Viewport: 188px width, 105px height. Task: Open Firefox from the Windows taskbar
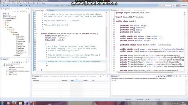[x=14, y=103]
